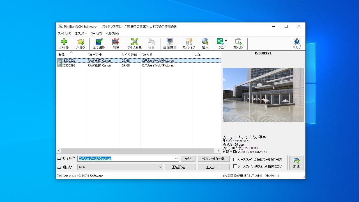
Task: Expand the 出力フォルダ path dropdown
Action: [176, 159]
